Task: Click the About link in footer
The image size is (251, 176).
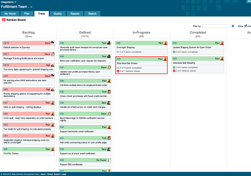Action: 43,174
